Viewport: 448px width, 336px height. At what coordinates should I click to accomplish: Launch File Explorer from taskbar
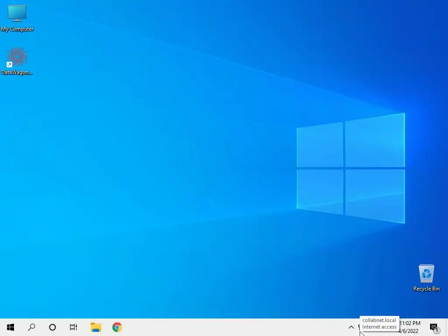pos(96,327)
